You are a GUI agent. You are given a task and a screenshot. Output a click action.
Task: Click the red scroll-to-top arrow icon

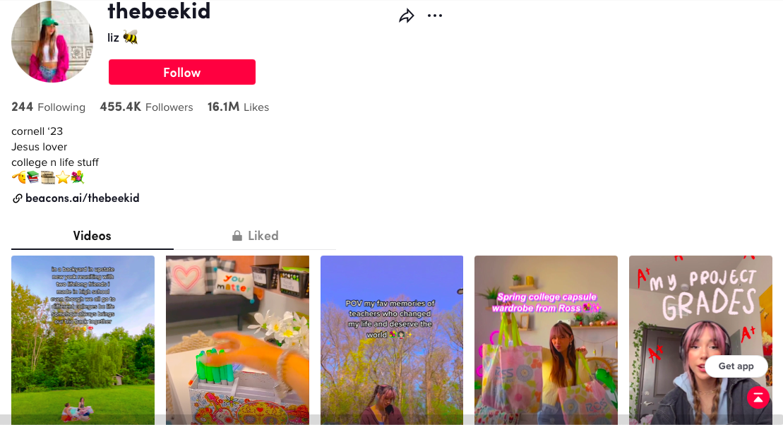(758, 397)
